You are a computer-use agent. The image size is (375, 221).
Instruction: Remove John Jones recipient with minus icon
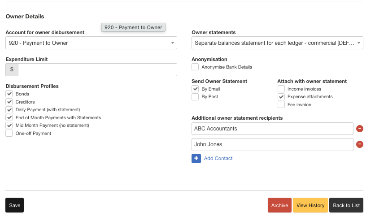(359, 144)
